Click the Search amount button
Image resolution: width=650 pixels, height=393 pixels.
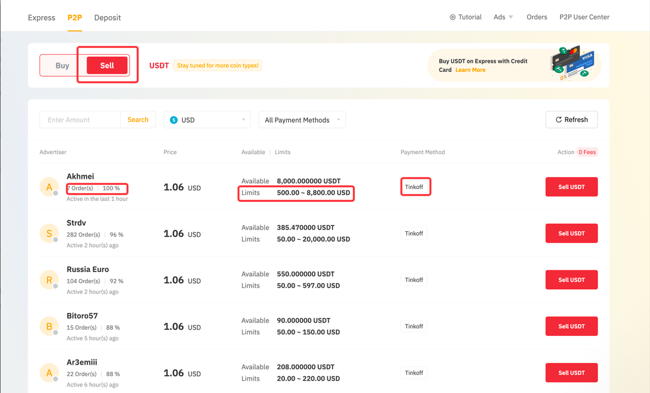click(138, 119)
